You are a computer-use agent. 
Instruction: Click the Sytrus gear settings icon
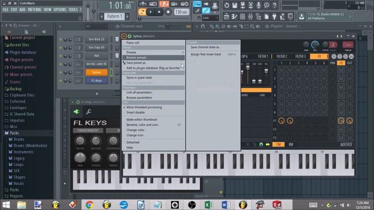[x=130, y=36]
